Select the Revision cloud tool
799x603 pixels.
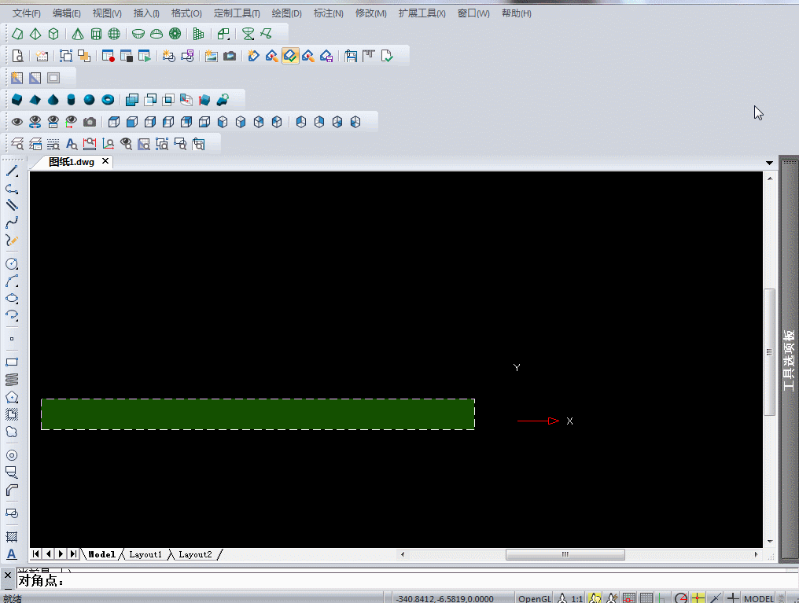[12, 432]
